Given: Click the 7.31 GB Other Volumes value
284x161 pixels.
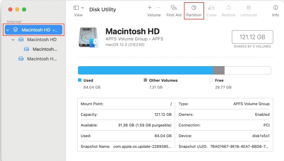Looking at the screenshot, I should click(x=156, y=87).
